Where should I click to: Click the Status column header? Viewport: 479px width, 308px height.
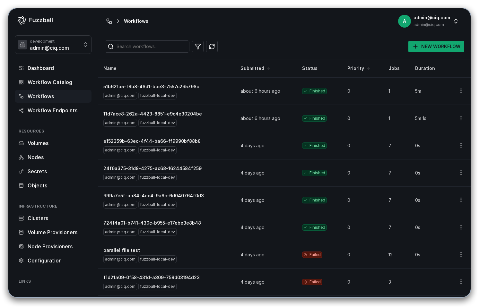[x=310, y=68]
